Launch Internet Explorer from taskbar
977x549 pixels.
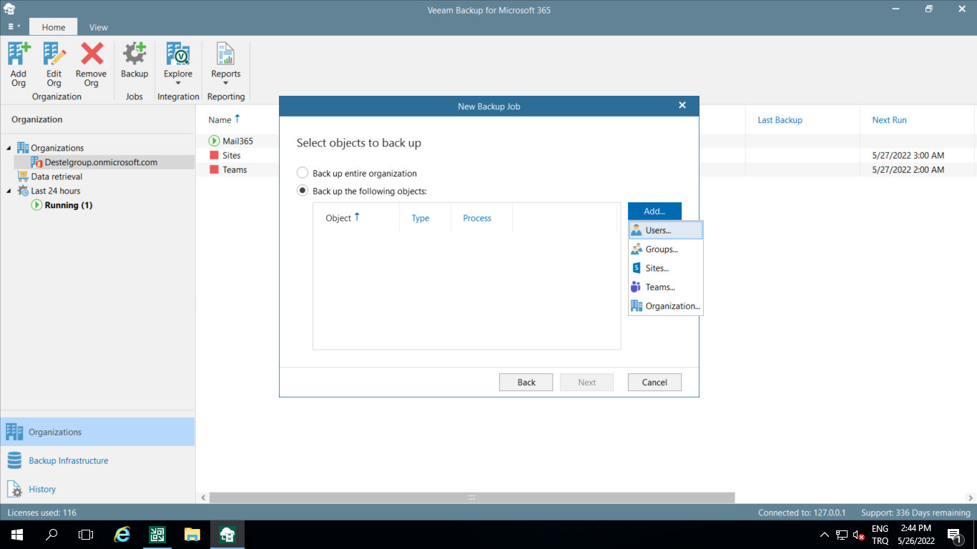(123, 535)
